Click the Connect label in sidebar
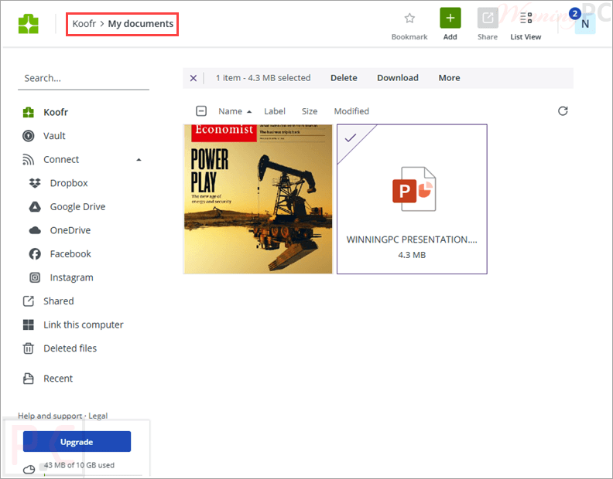This screenshot has width=613, height=479. (x=61, y=160)
